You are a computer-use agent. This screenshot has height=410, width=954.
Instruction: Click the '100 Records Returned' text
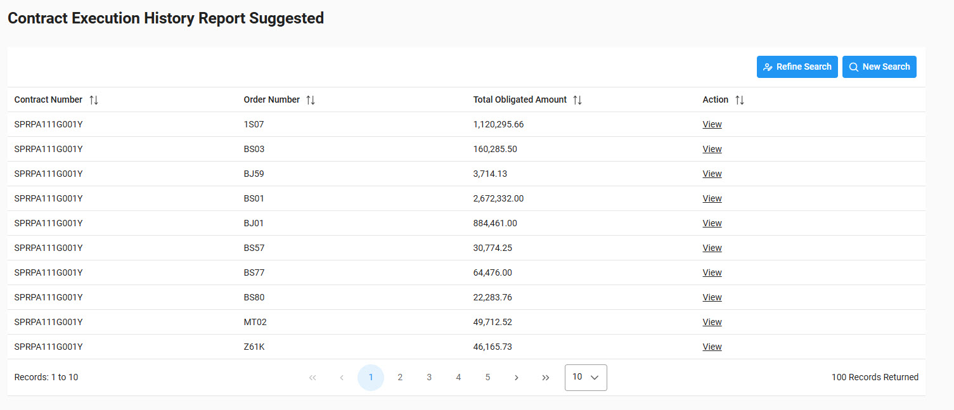pyautogui.click(x=875, y=378)
